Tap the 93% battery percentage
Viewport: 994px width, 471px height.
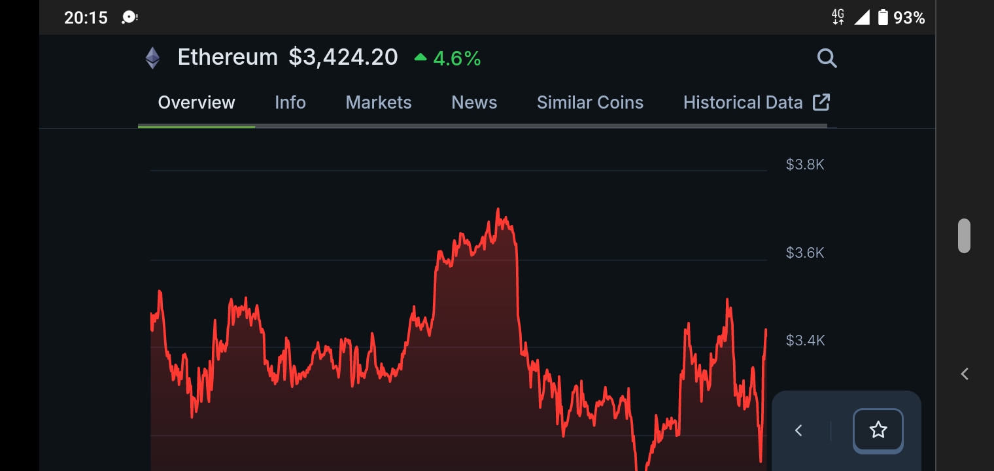909,18
